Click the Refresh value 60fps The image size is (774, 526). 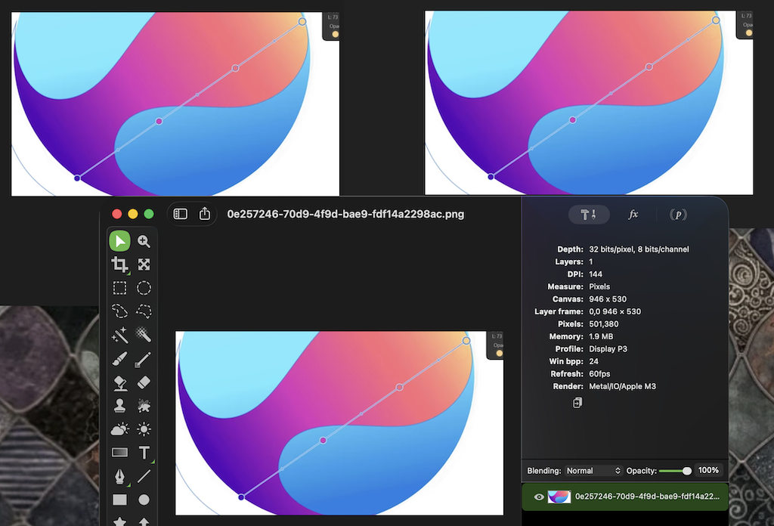tap(599, 374)
